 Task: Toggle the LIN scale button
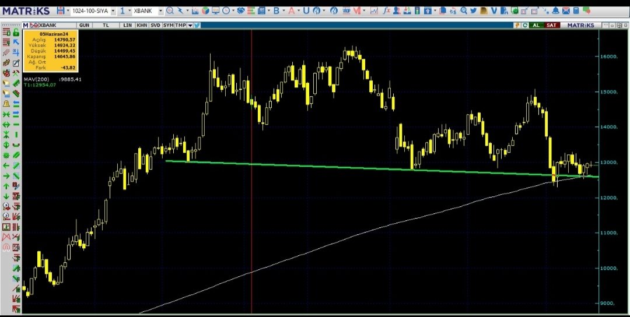(127, 25)
